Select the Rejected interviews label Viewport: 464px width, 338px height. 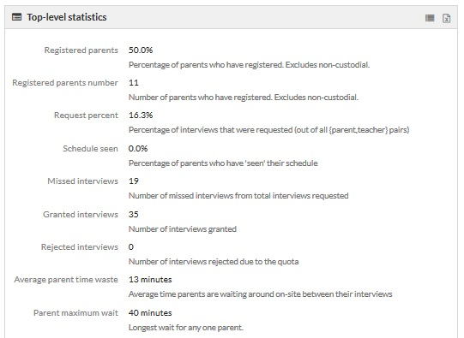click(x=80, y=246)
